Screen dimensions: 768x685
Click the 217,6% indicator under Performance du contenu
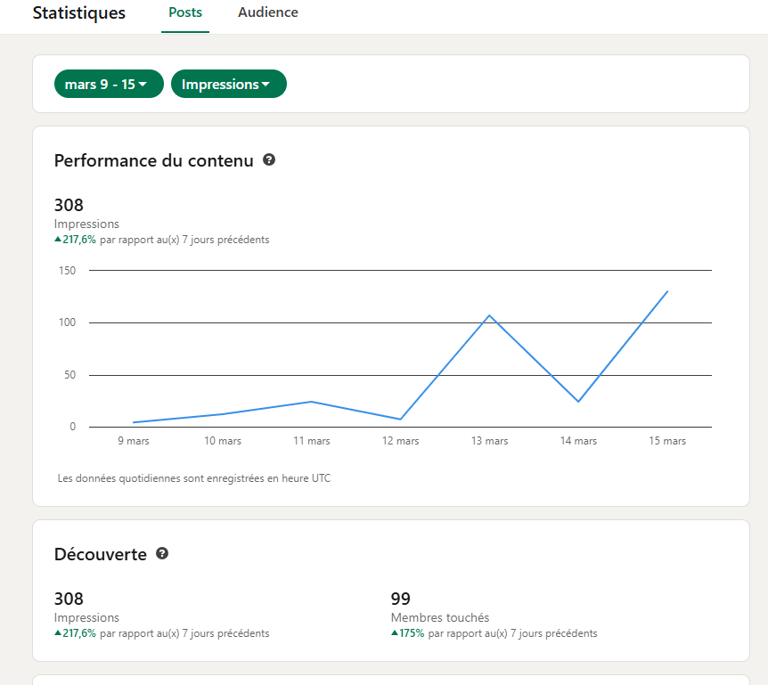(75, 240)
